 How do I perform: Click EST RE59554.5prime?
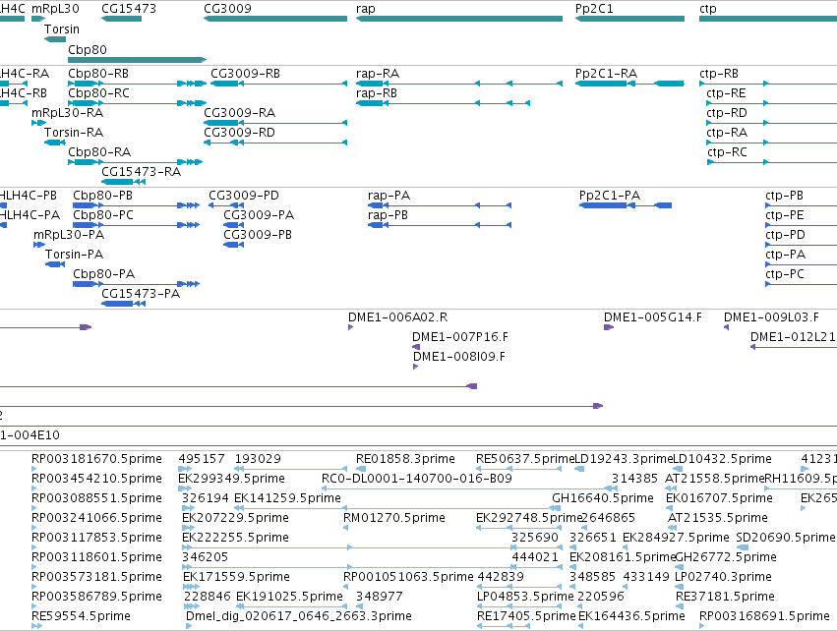(x=81, y=616)
